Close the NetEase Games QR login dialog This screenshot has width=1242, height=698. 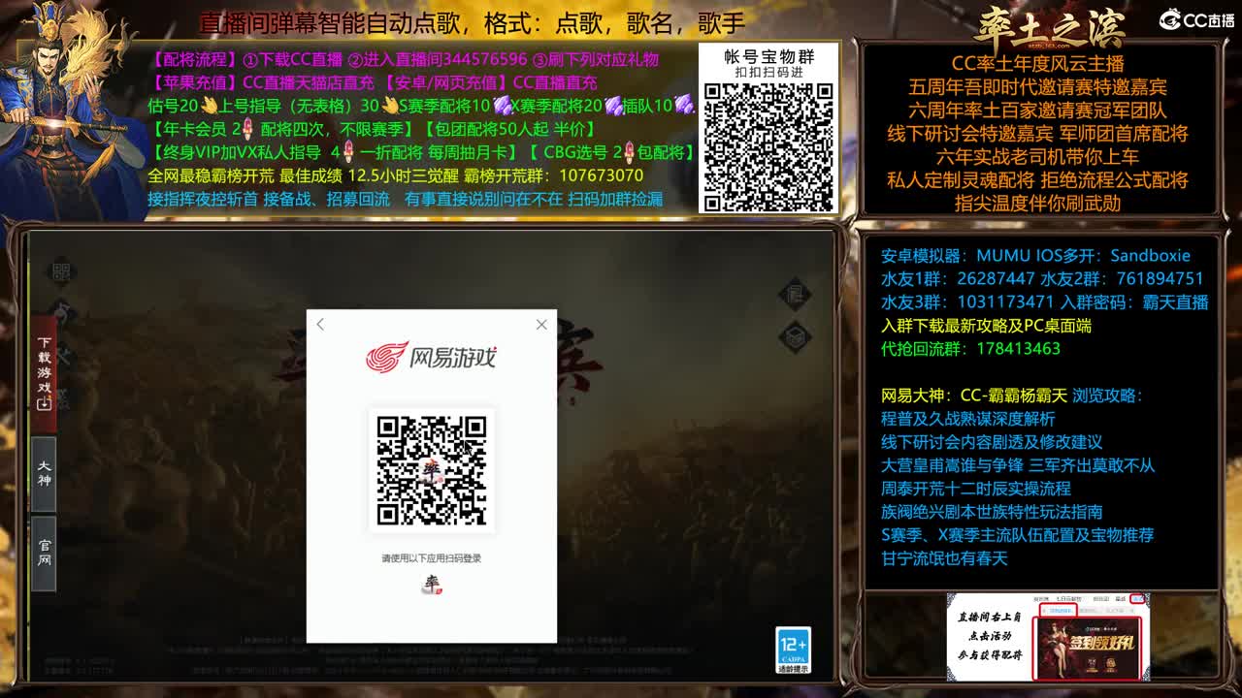541,325
